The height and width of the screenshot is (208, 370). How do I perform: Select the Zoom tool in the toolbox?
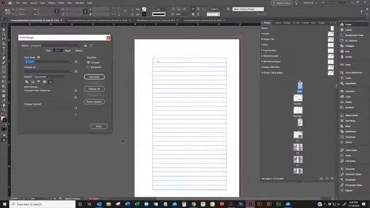4,110
